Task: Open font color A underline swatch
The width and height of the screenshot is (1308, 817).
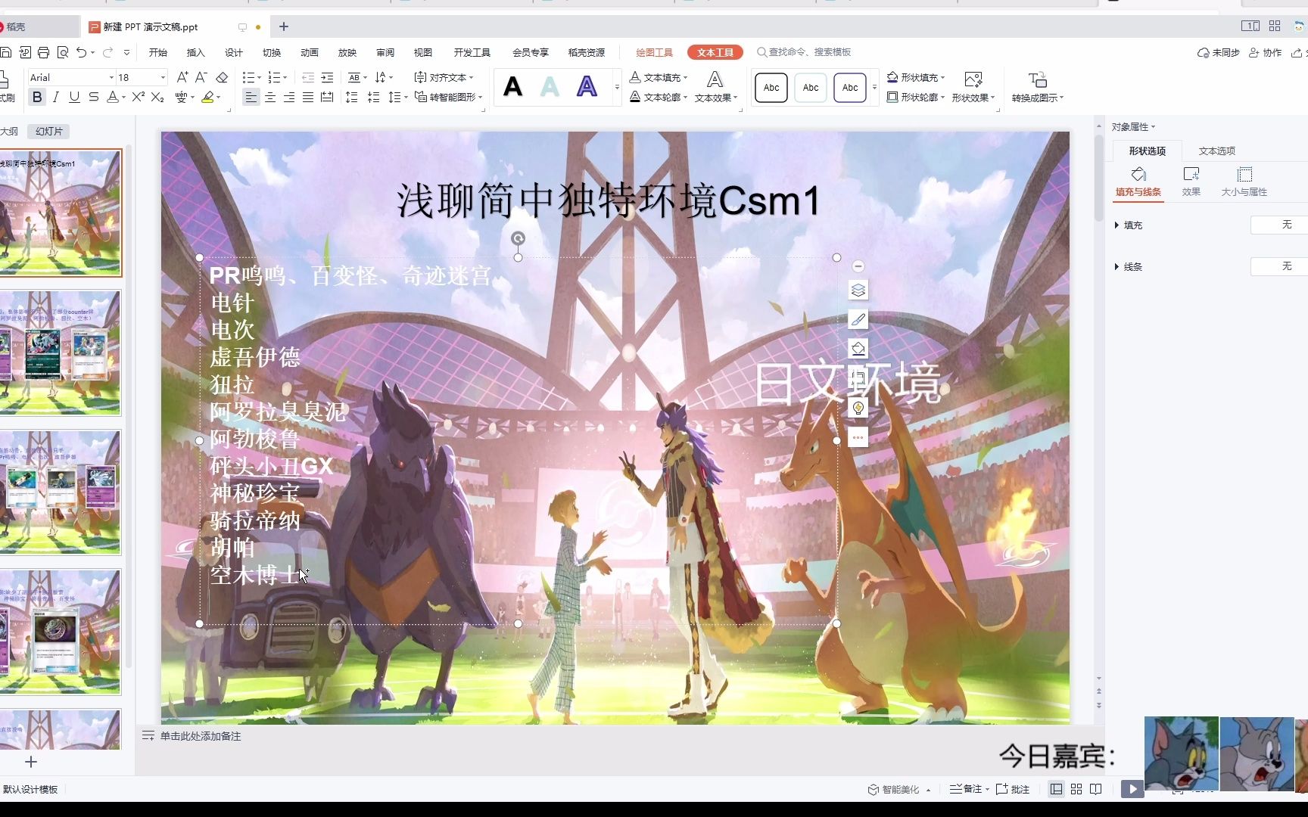Action: (x=113, y=97)
